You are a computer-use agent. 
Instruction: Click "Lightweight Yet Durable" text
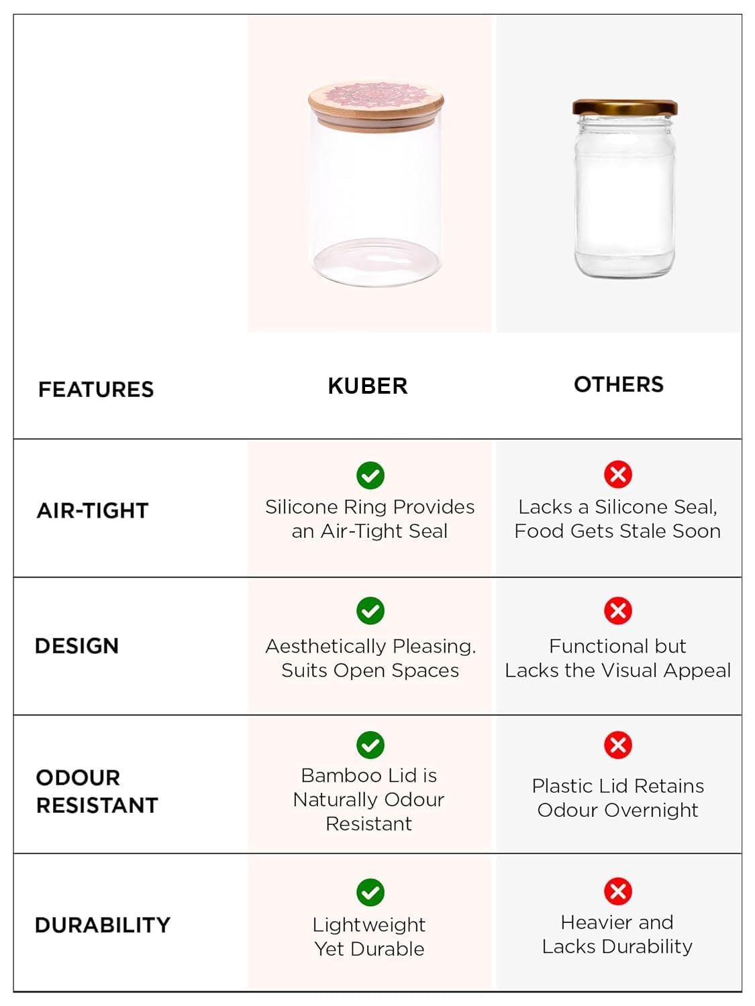[x=369, y=937]
